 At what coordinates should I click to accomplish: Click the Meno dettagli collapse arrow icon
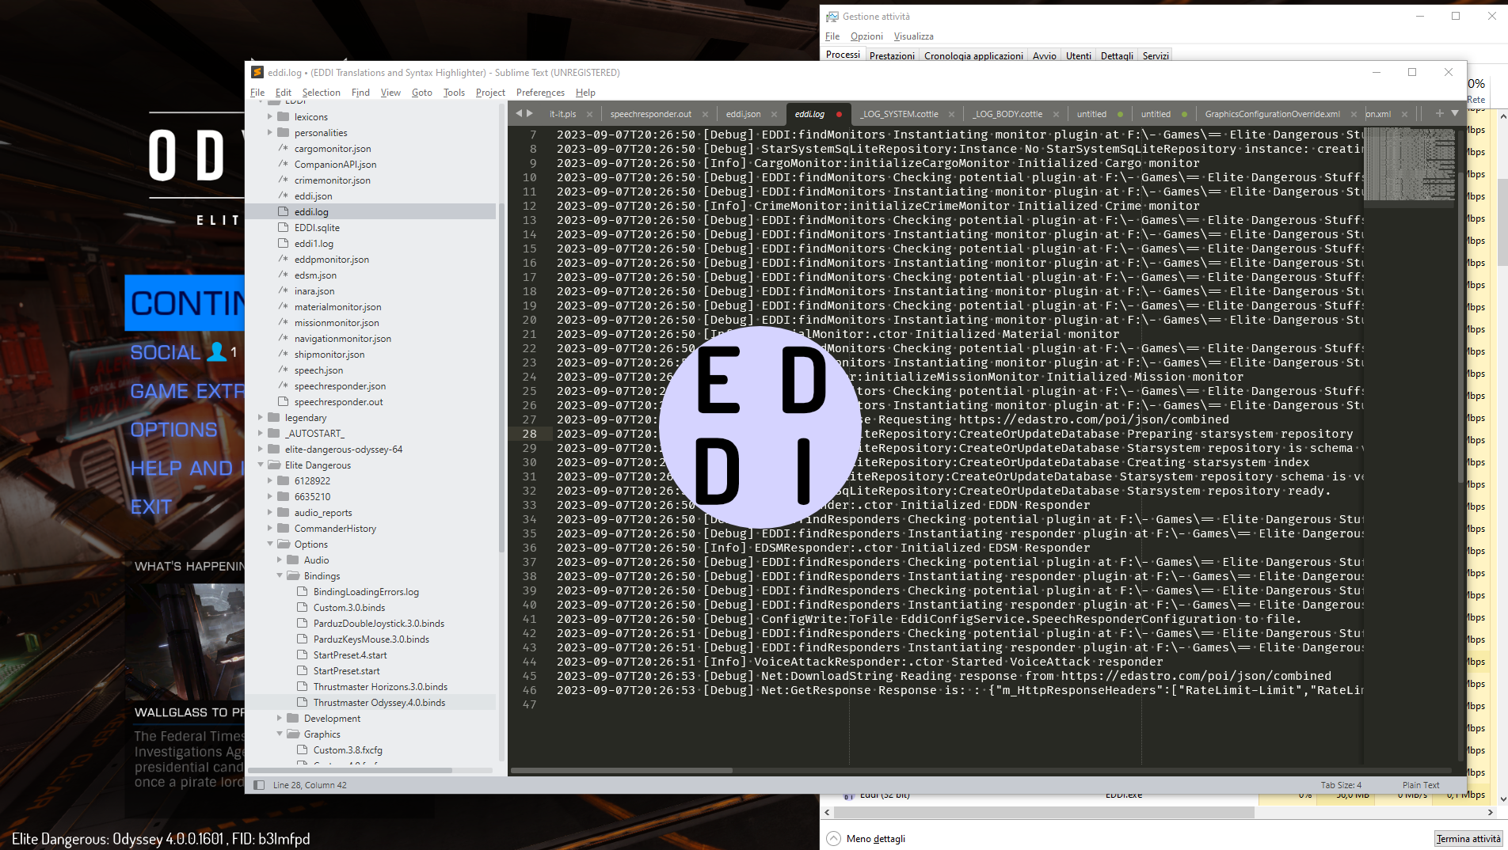point(833,839)
